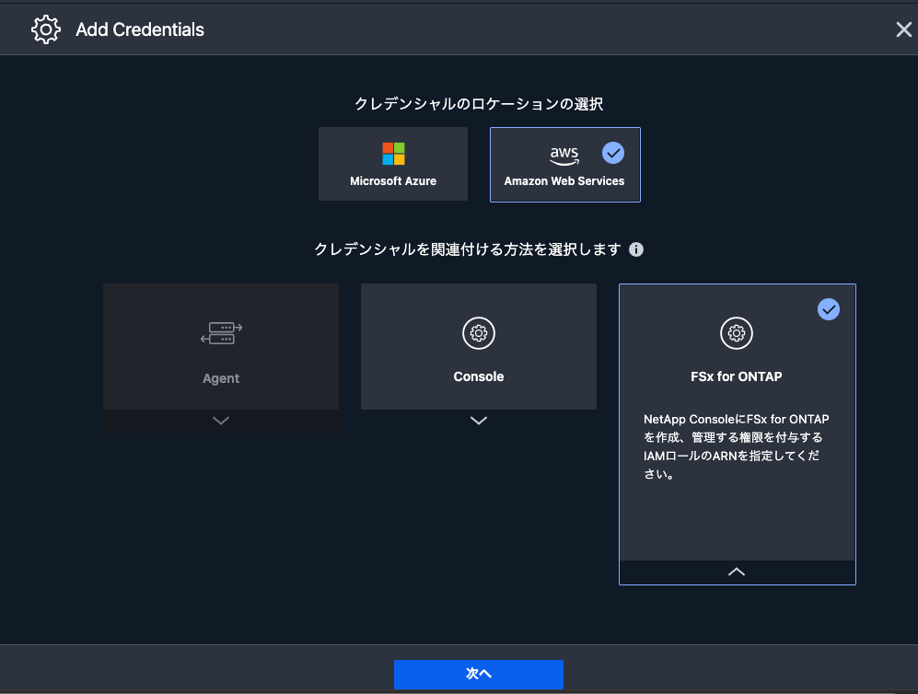
Task: Select the Microsoft Azure location card
Action: tap(393, 164)
